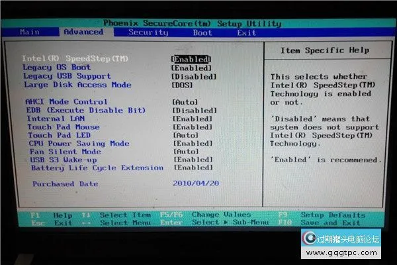Image resolution: width=397 pixels, height=265 pixels.
Task: Select the Internal LAN option label
Action: pyautogui.click(x=55, y=119)
